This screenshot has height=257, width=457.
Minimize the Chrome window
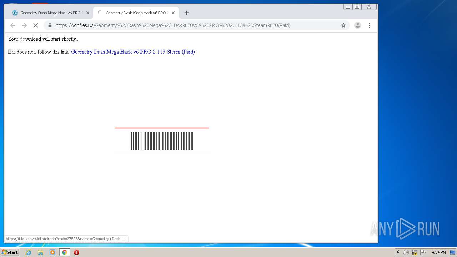coord(348,7)
